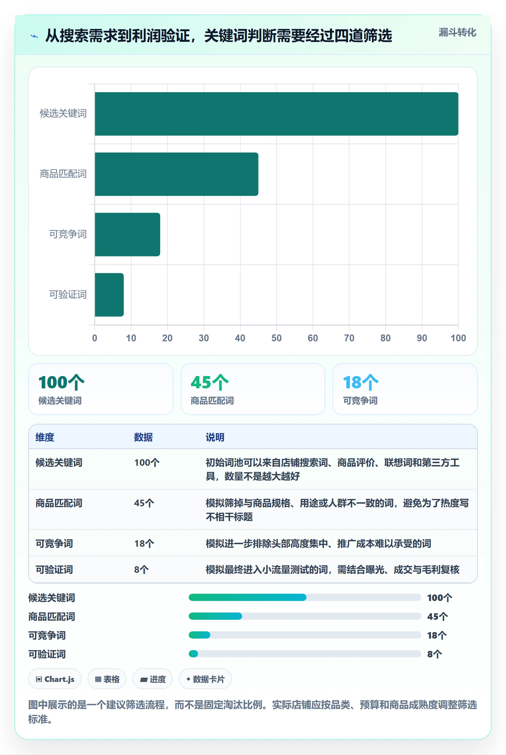Click the 18个 value in the table
The width and height of the screenshot is (506, 755).
coord(144,543)
